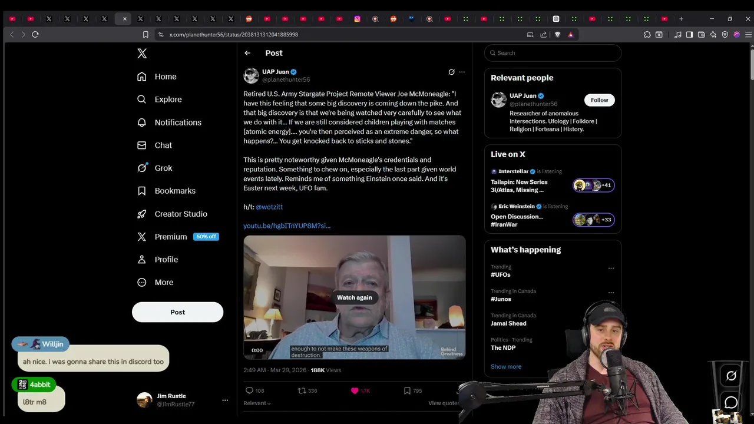The width and height of the screenshot is (754, 424).
Task: Toggle the browser sidebar panel icon
Action: (689, 35)
